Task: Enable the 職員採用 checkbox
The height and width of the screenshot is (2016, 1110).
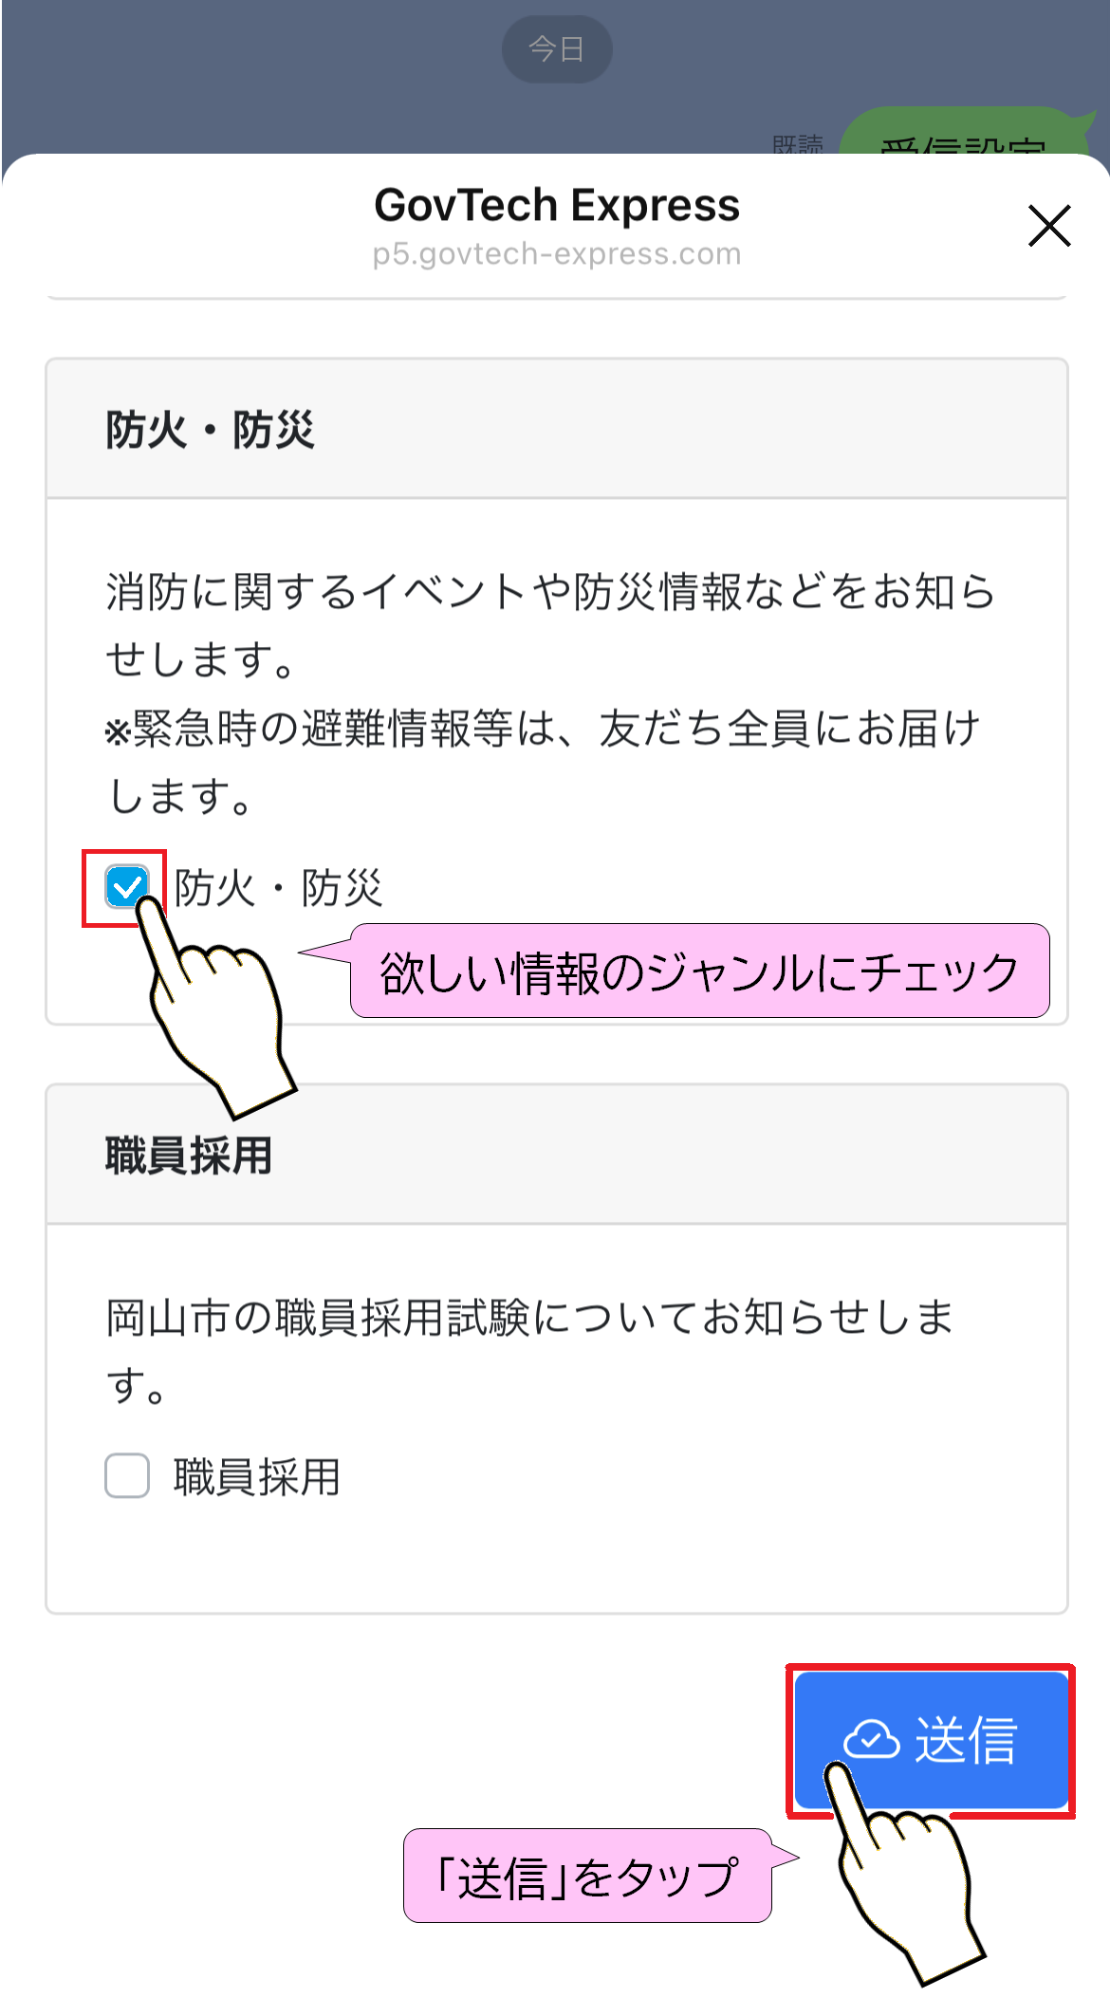Action: click(127, 1475)
